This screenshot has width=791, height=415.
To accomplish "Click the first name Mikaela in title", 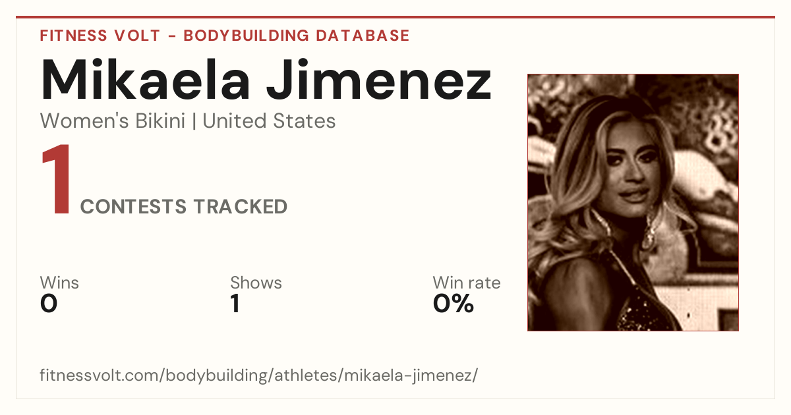I will coord(145,79).
